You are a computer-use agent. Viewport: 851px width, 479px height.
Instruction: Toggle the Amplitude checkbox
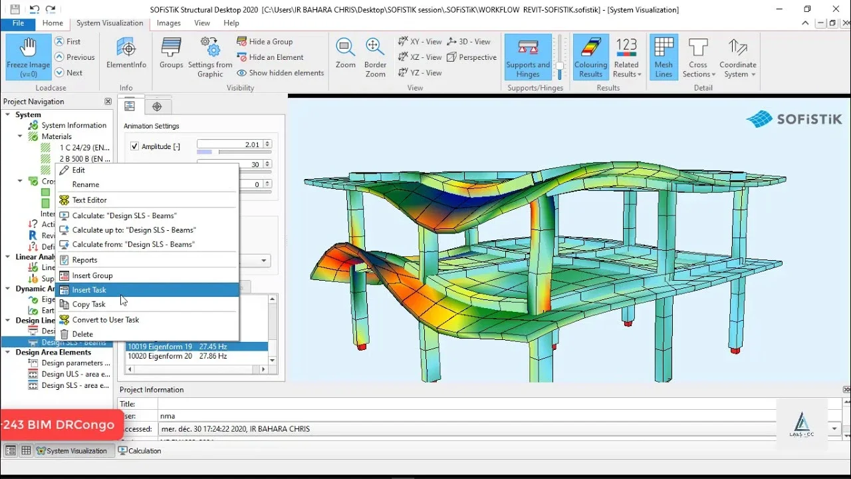click(135, 146)
